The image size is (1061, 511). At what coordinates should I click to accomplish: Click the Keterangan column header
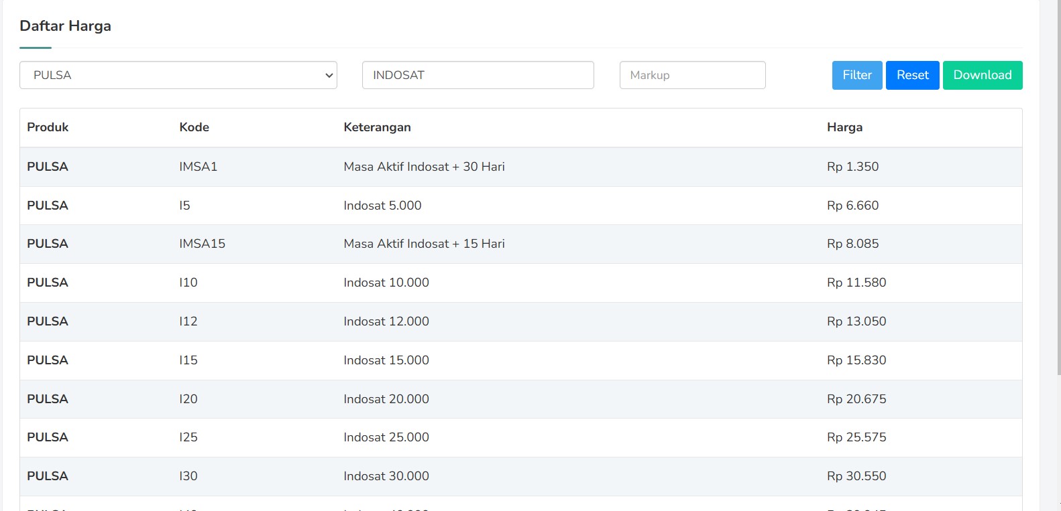[x=377, y=127]
